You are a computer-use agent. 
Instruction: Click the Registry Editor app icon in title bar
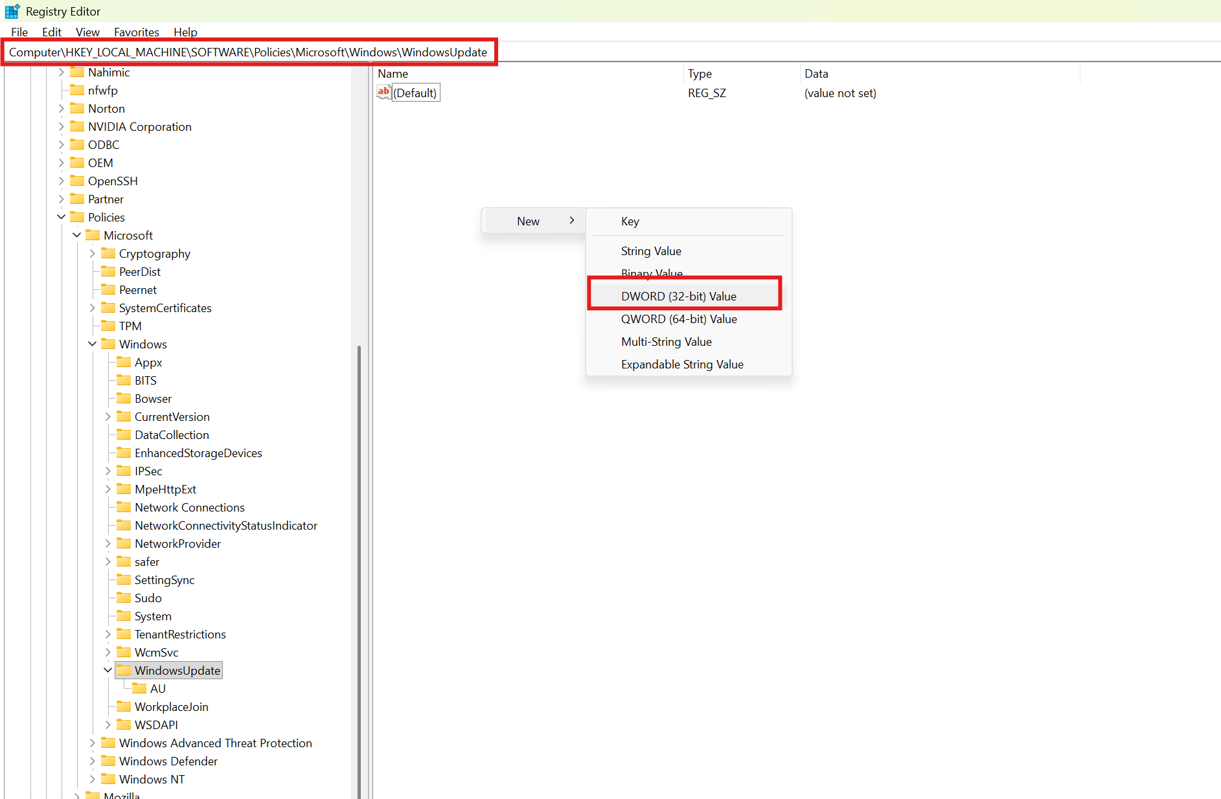(x=12, y=11)
